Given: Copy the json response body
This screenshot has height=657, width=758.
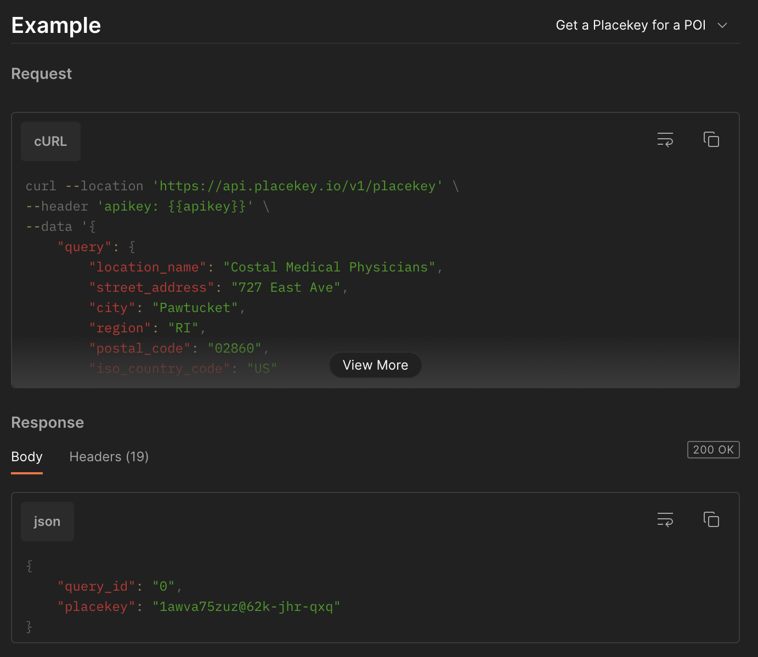Looking at the screenshot, I should (711, 519).
